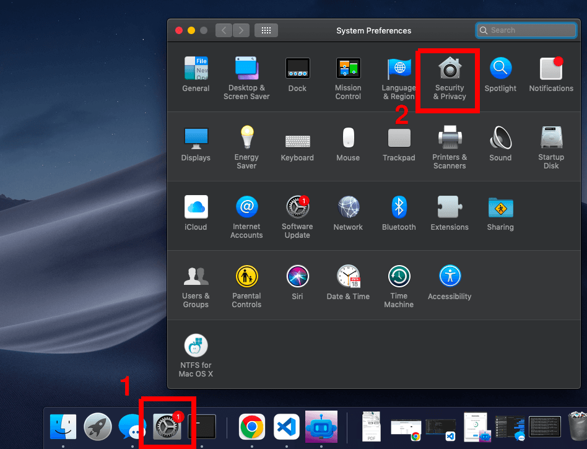Click the back navigation arrow
This screenshot has height=449, width=587.
(224, 30)
